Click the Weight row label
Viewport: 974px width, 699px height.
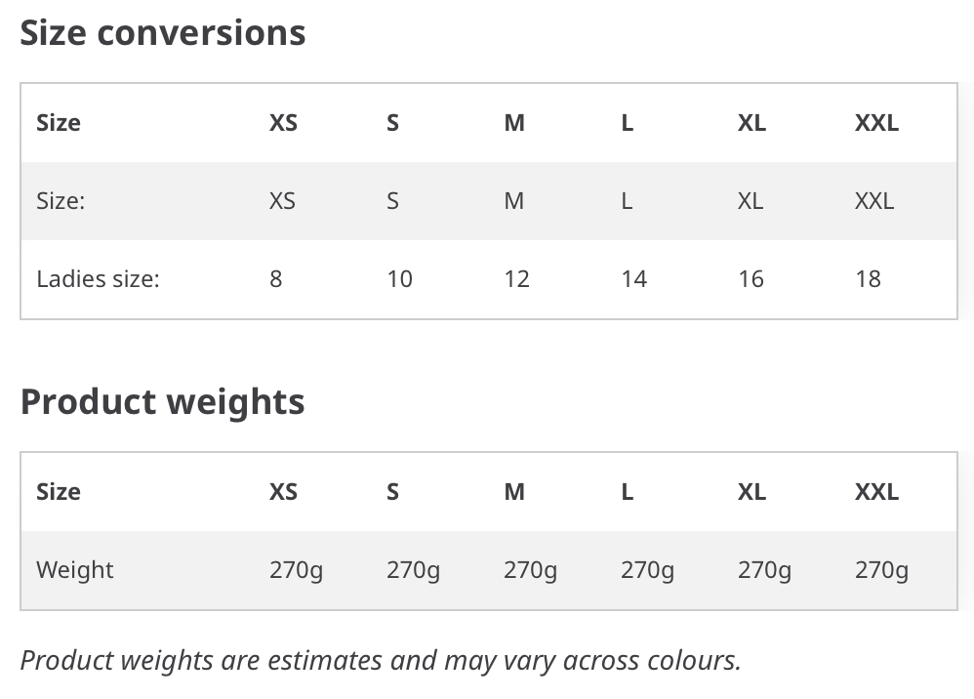tap(75, 570)
